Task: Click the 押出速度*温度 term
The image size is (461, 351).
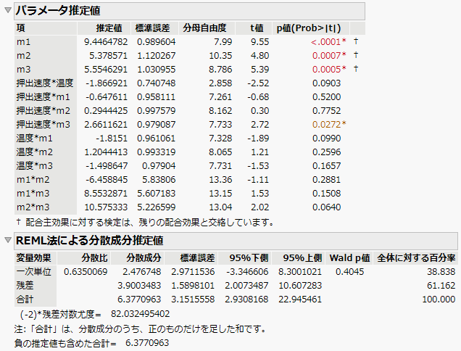Action: (x=45, y=83)
